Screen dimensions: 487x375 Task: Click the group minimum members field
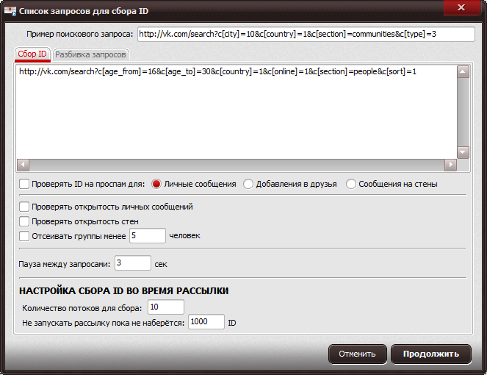pos(148,236)
